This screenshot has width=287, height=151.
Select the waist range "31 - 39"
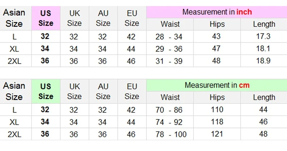(170, 61)
